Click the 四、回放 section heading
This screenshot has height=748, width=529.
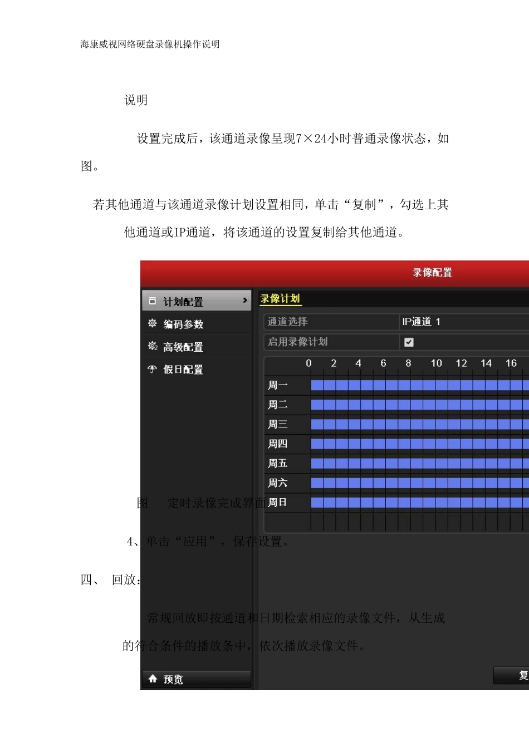click(110, 579)
